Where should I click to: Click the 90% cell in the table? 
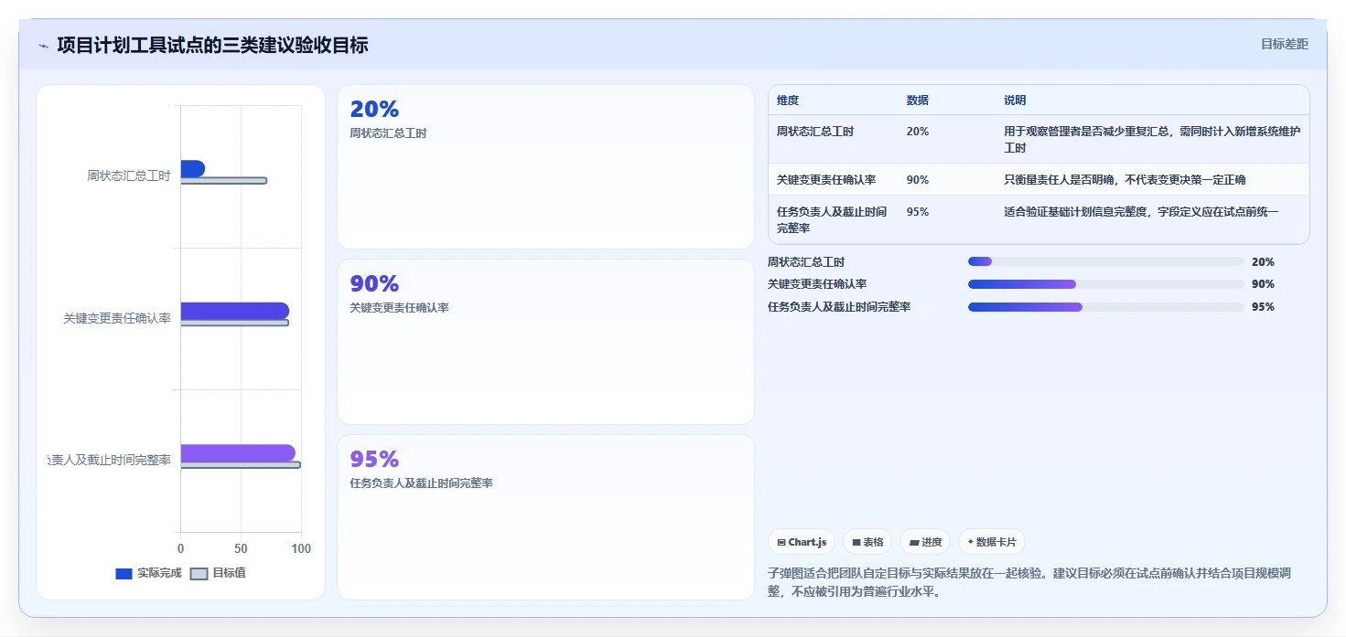[918, 180]
